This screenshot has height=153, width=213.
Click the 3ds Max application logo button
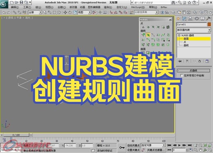(4, 4)
